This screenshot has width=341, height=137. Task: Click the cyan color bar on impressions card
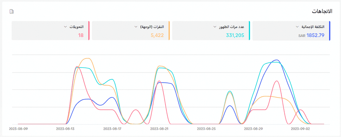tap(249, 31)
